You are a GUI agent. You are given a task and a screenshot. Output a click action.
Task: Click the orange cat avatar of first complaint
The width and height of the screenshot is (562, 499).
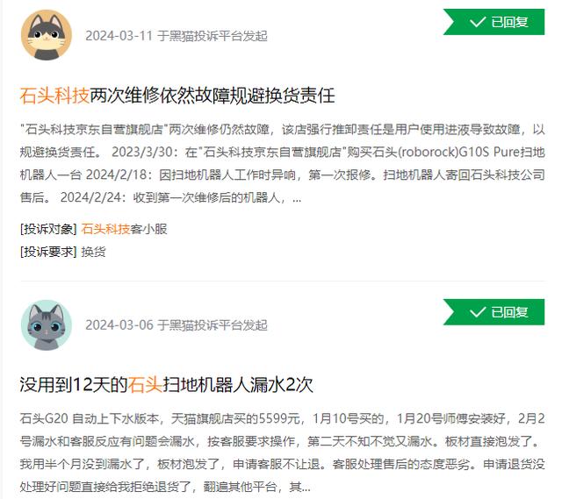click(x=47, y=35)
